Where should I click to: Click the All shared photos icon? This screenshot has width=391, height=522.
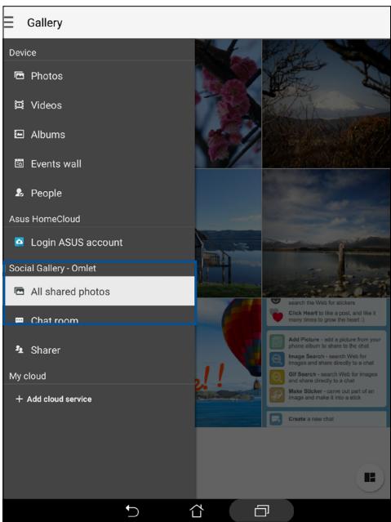[20, 292]
